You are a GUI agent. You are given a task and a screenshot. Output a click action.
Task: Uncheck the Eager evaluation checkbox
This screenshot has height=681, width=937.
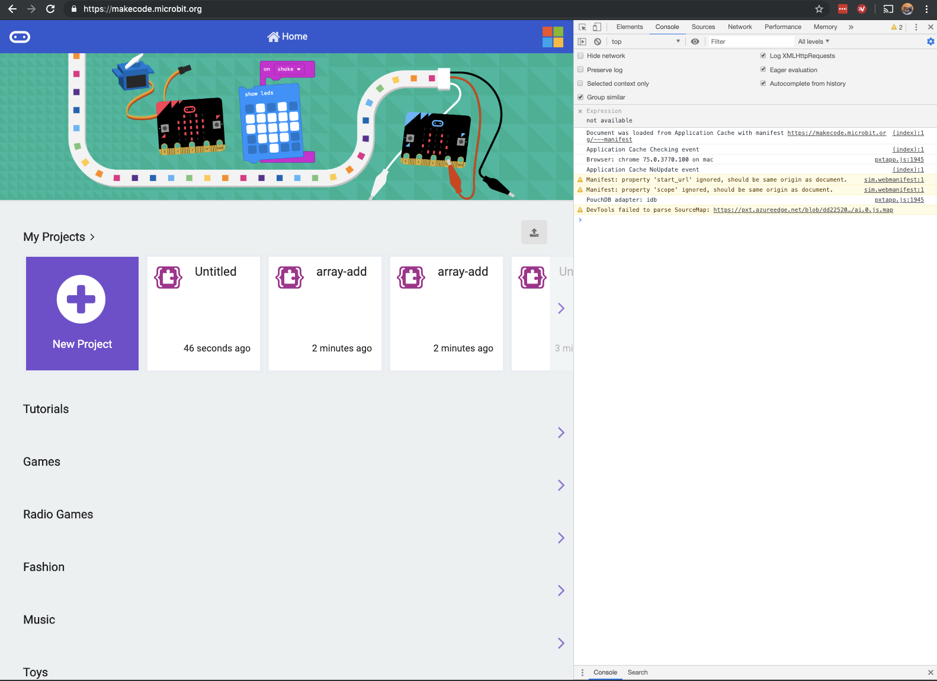[x=763, y=69]
